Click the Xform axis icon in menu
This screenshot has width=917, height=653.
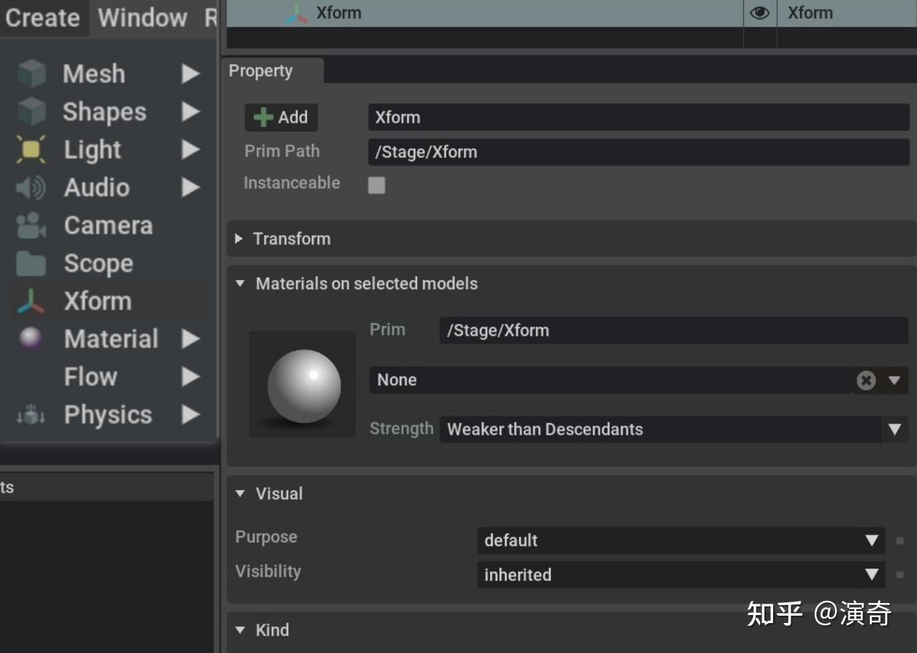31,301
